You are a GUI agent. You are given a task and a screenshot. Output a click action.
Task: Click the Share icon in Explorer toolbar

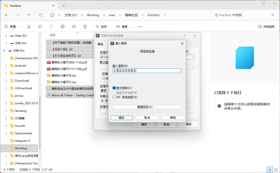click(74, 27)
